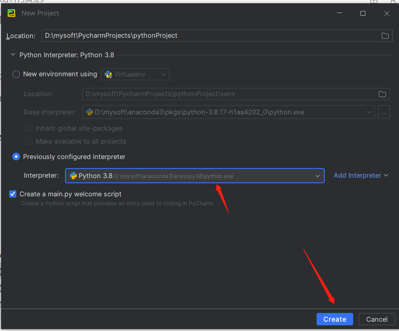Collapse the Python Interpreter section

coord(13,54)
